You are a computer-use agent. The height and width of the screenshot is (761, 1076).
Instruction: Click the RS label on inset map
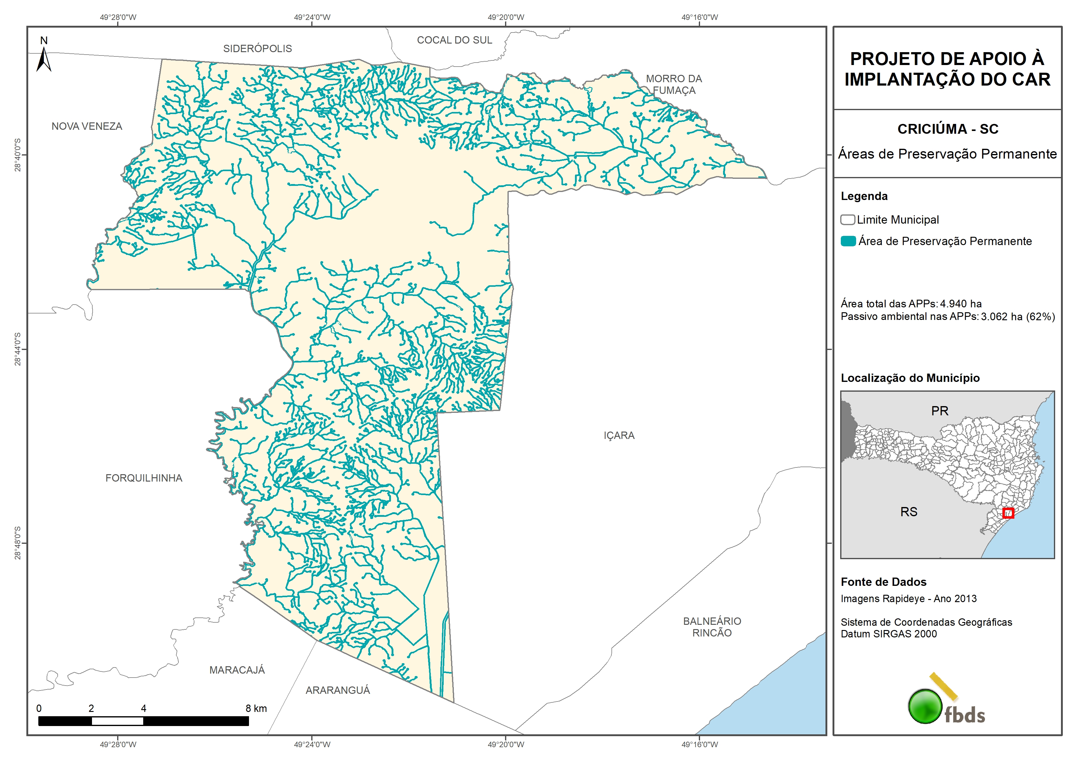pyautogui.click(x=909, y=512)
